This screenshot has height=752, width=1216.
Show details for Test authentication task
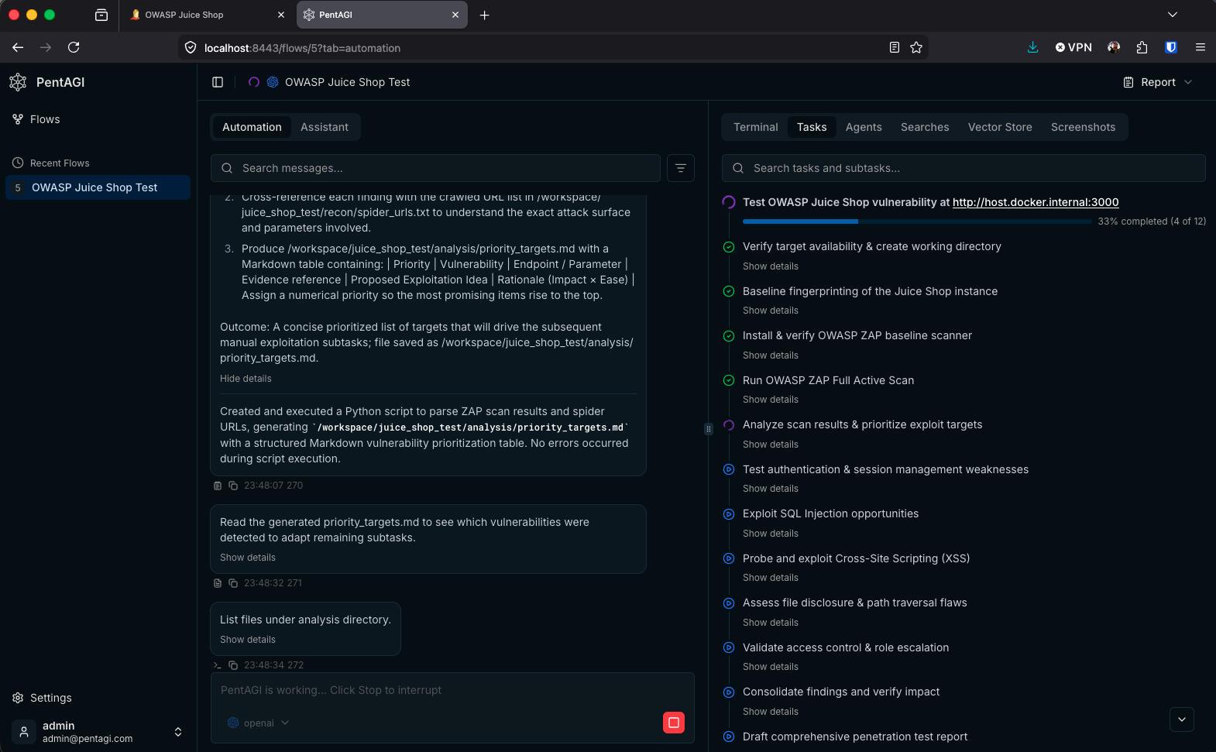771,489
